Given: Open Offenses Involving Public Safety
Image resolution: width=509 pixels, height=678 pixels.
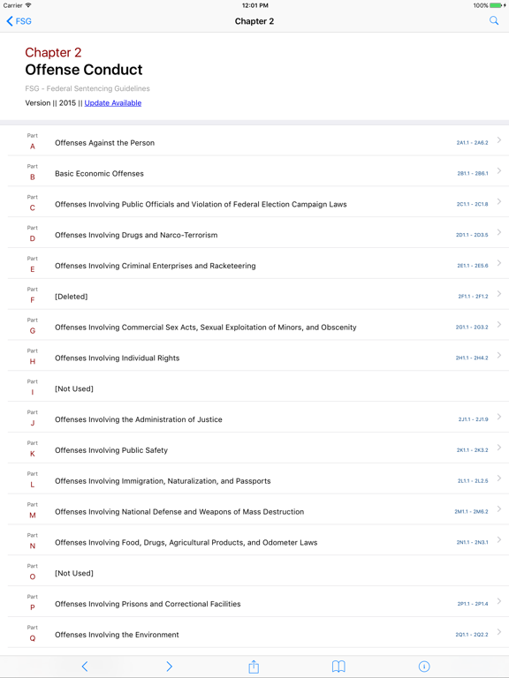Looking at the screenshot, I should (x=254, y=448).
